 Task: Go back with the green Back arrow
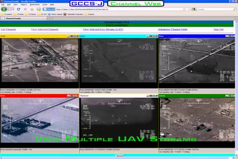pyautogui.click(x=4, y=9)
